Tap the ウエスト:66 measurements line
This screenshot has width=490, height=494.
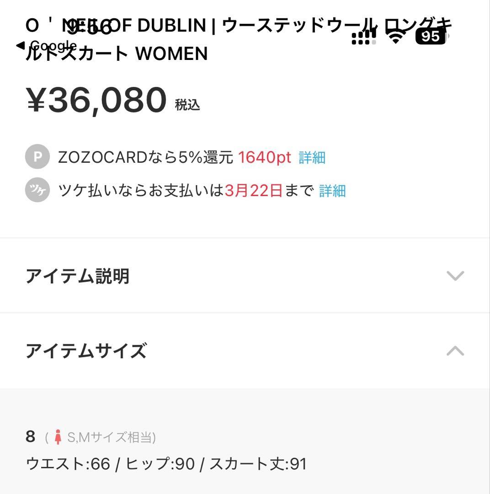click(x=166, y=464)
